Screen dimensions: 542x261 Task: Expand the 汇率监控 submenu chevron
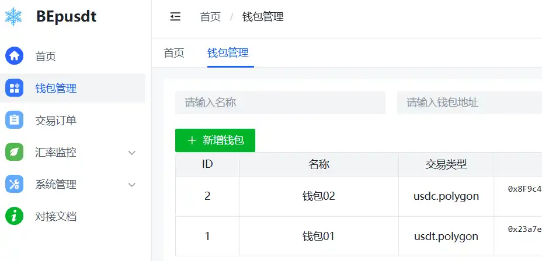[x=132, y=153]
